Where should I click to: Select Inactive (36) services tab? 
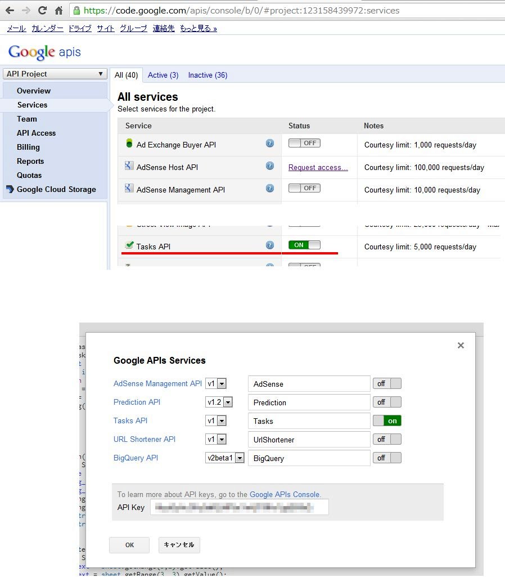(x=208, y=75)
